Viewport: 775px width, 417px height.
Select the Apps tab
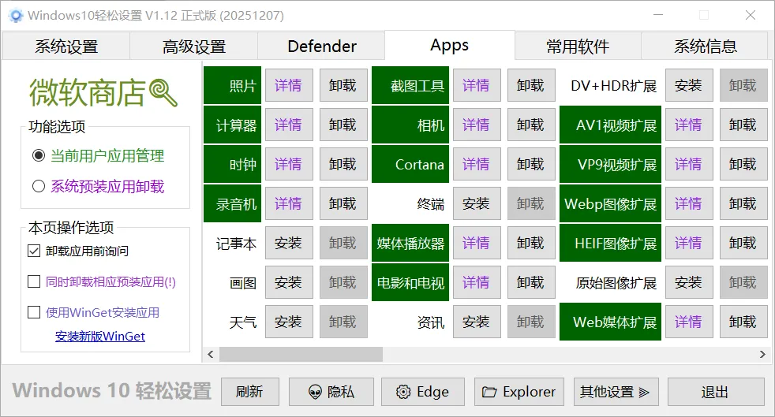[449, 46]
